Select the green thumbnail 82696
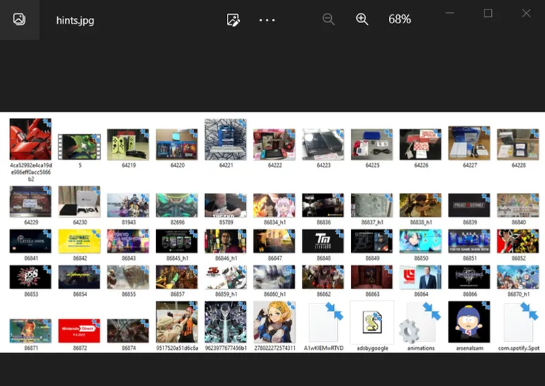This screenshot has width=545, height=386. (x=176, y=205)
